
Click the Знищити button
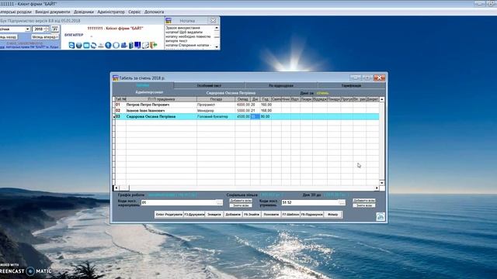214,215
